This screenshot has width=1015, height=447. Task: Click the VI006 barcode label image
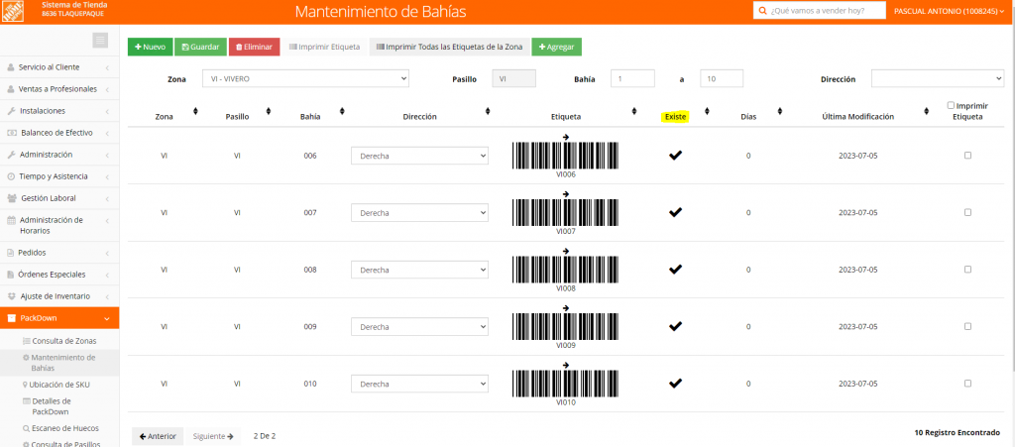(x=565, y=156)
